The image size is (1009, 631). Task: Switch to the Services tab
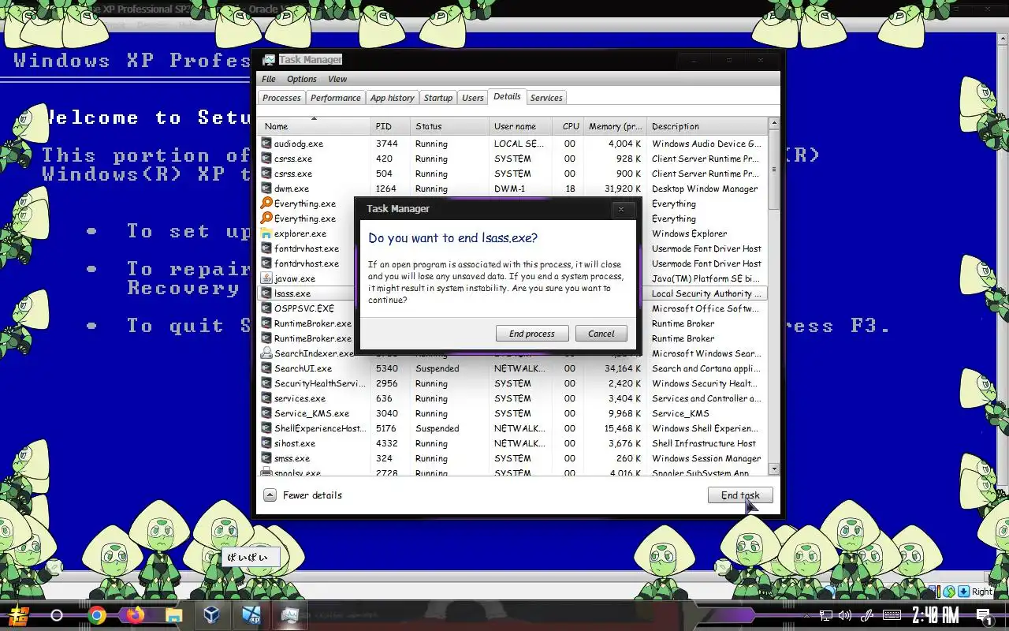coord(546,98)
